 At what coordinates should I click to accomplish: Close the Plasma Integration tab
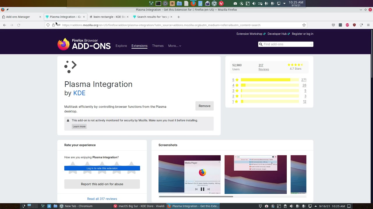84,17
